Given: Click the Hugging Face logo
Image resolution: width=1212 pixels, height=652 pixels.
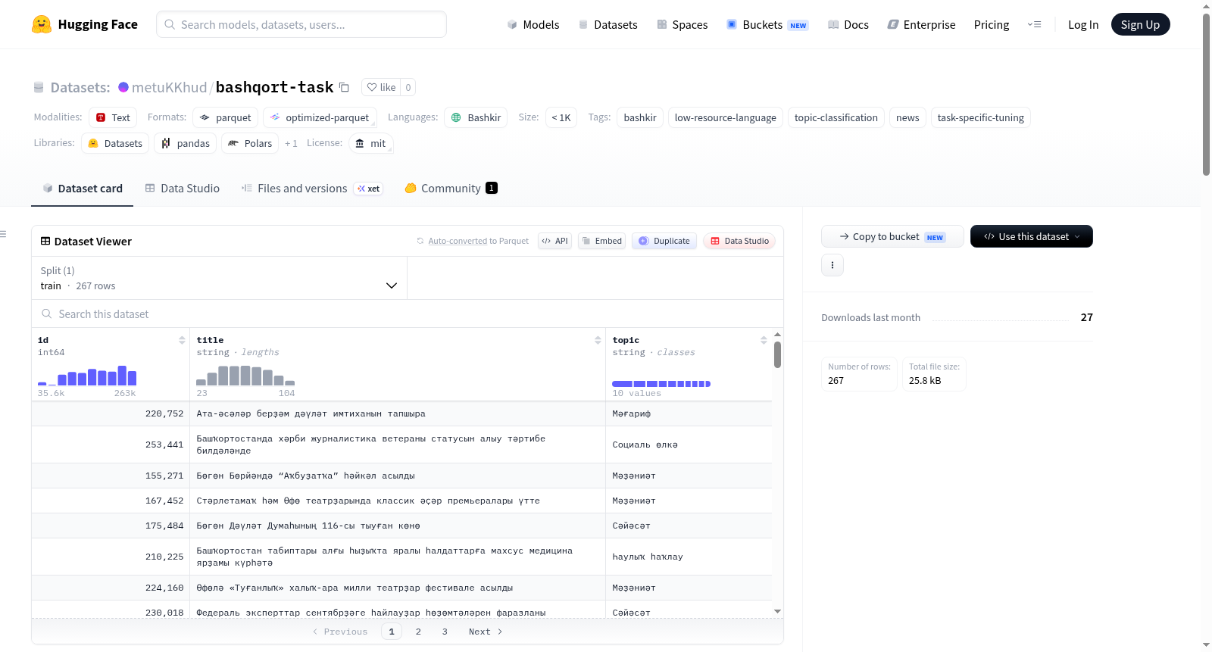Looking at the screenshot, I should click(x=84, y=24).
